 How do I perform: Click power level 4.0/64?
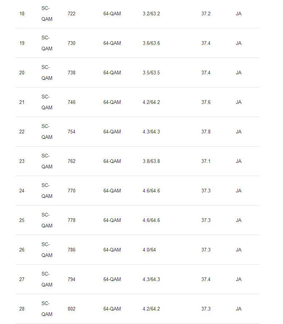[149, 250]
